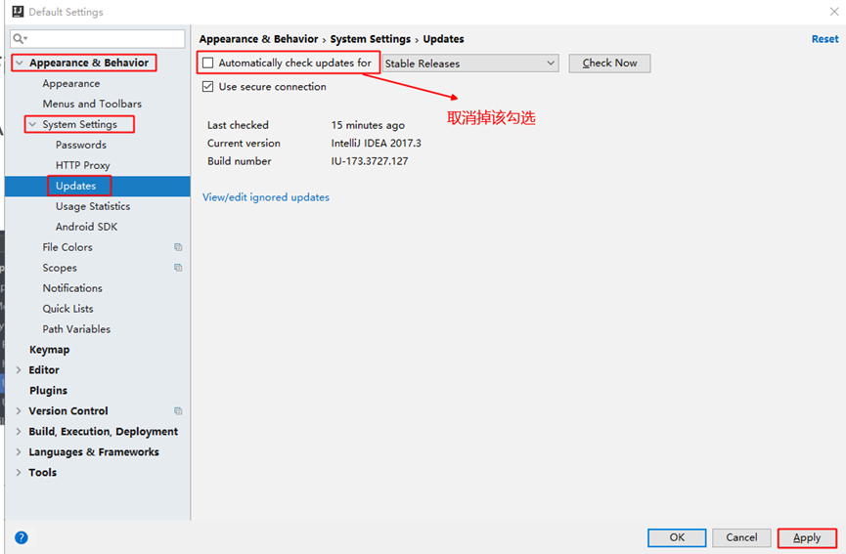The height and width of the screenshot is (554, 846).
Task: Uncheck Use secure connection checkbox
Action: click(207, 87)
